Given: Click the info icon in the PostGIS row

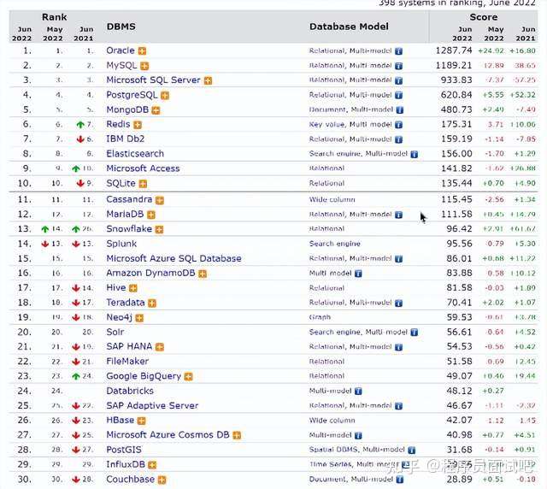Looking at the screenshot, I should (412, 451).
